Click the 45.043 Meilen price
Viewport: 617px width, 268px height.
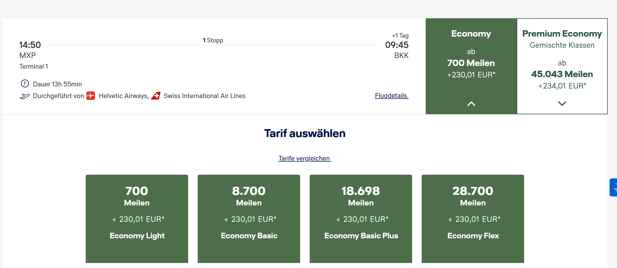(562, 74)
